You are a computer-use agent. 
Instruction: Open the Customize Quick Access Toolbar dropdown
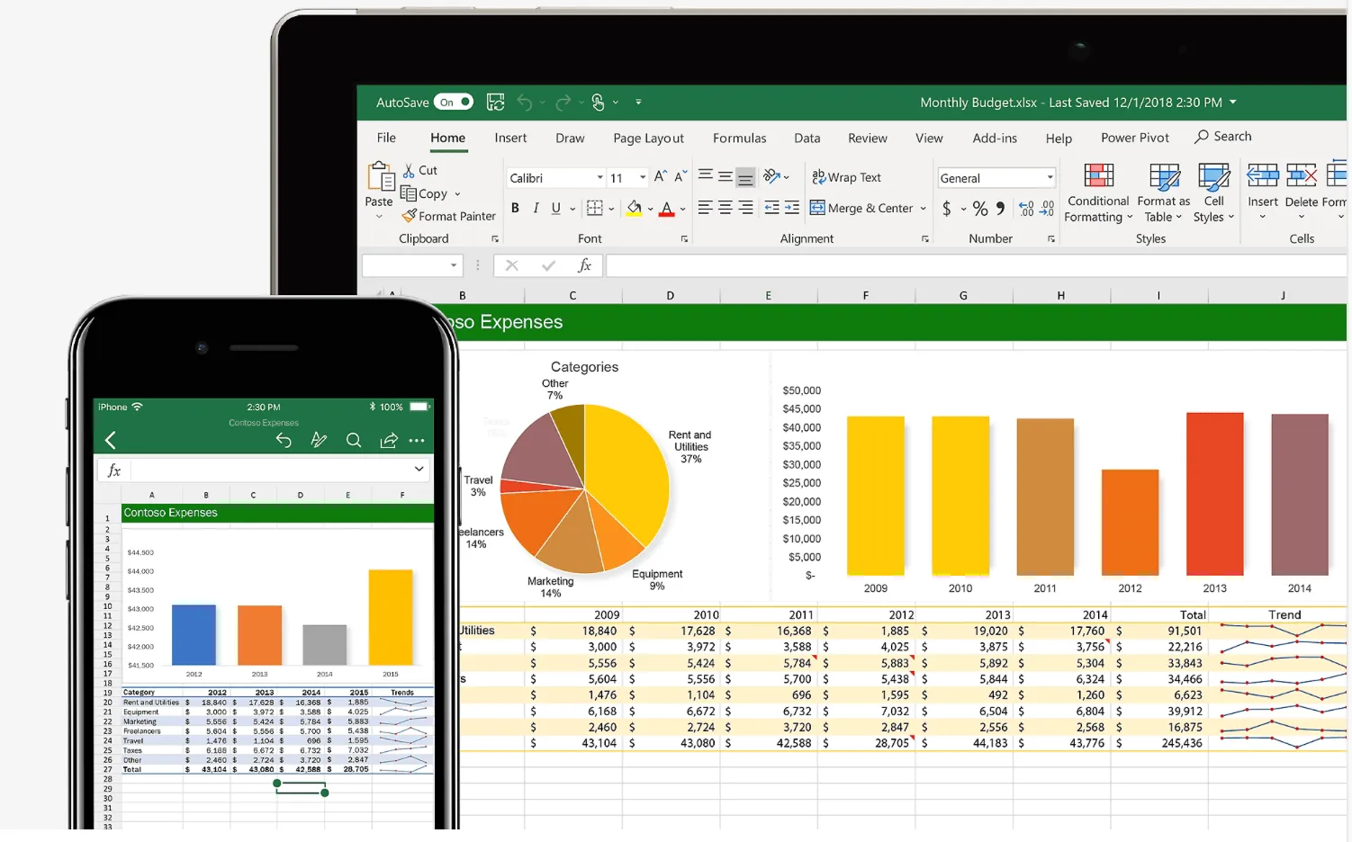(x=638, y=103)
